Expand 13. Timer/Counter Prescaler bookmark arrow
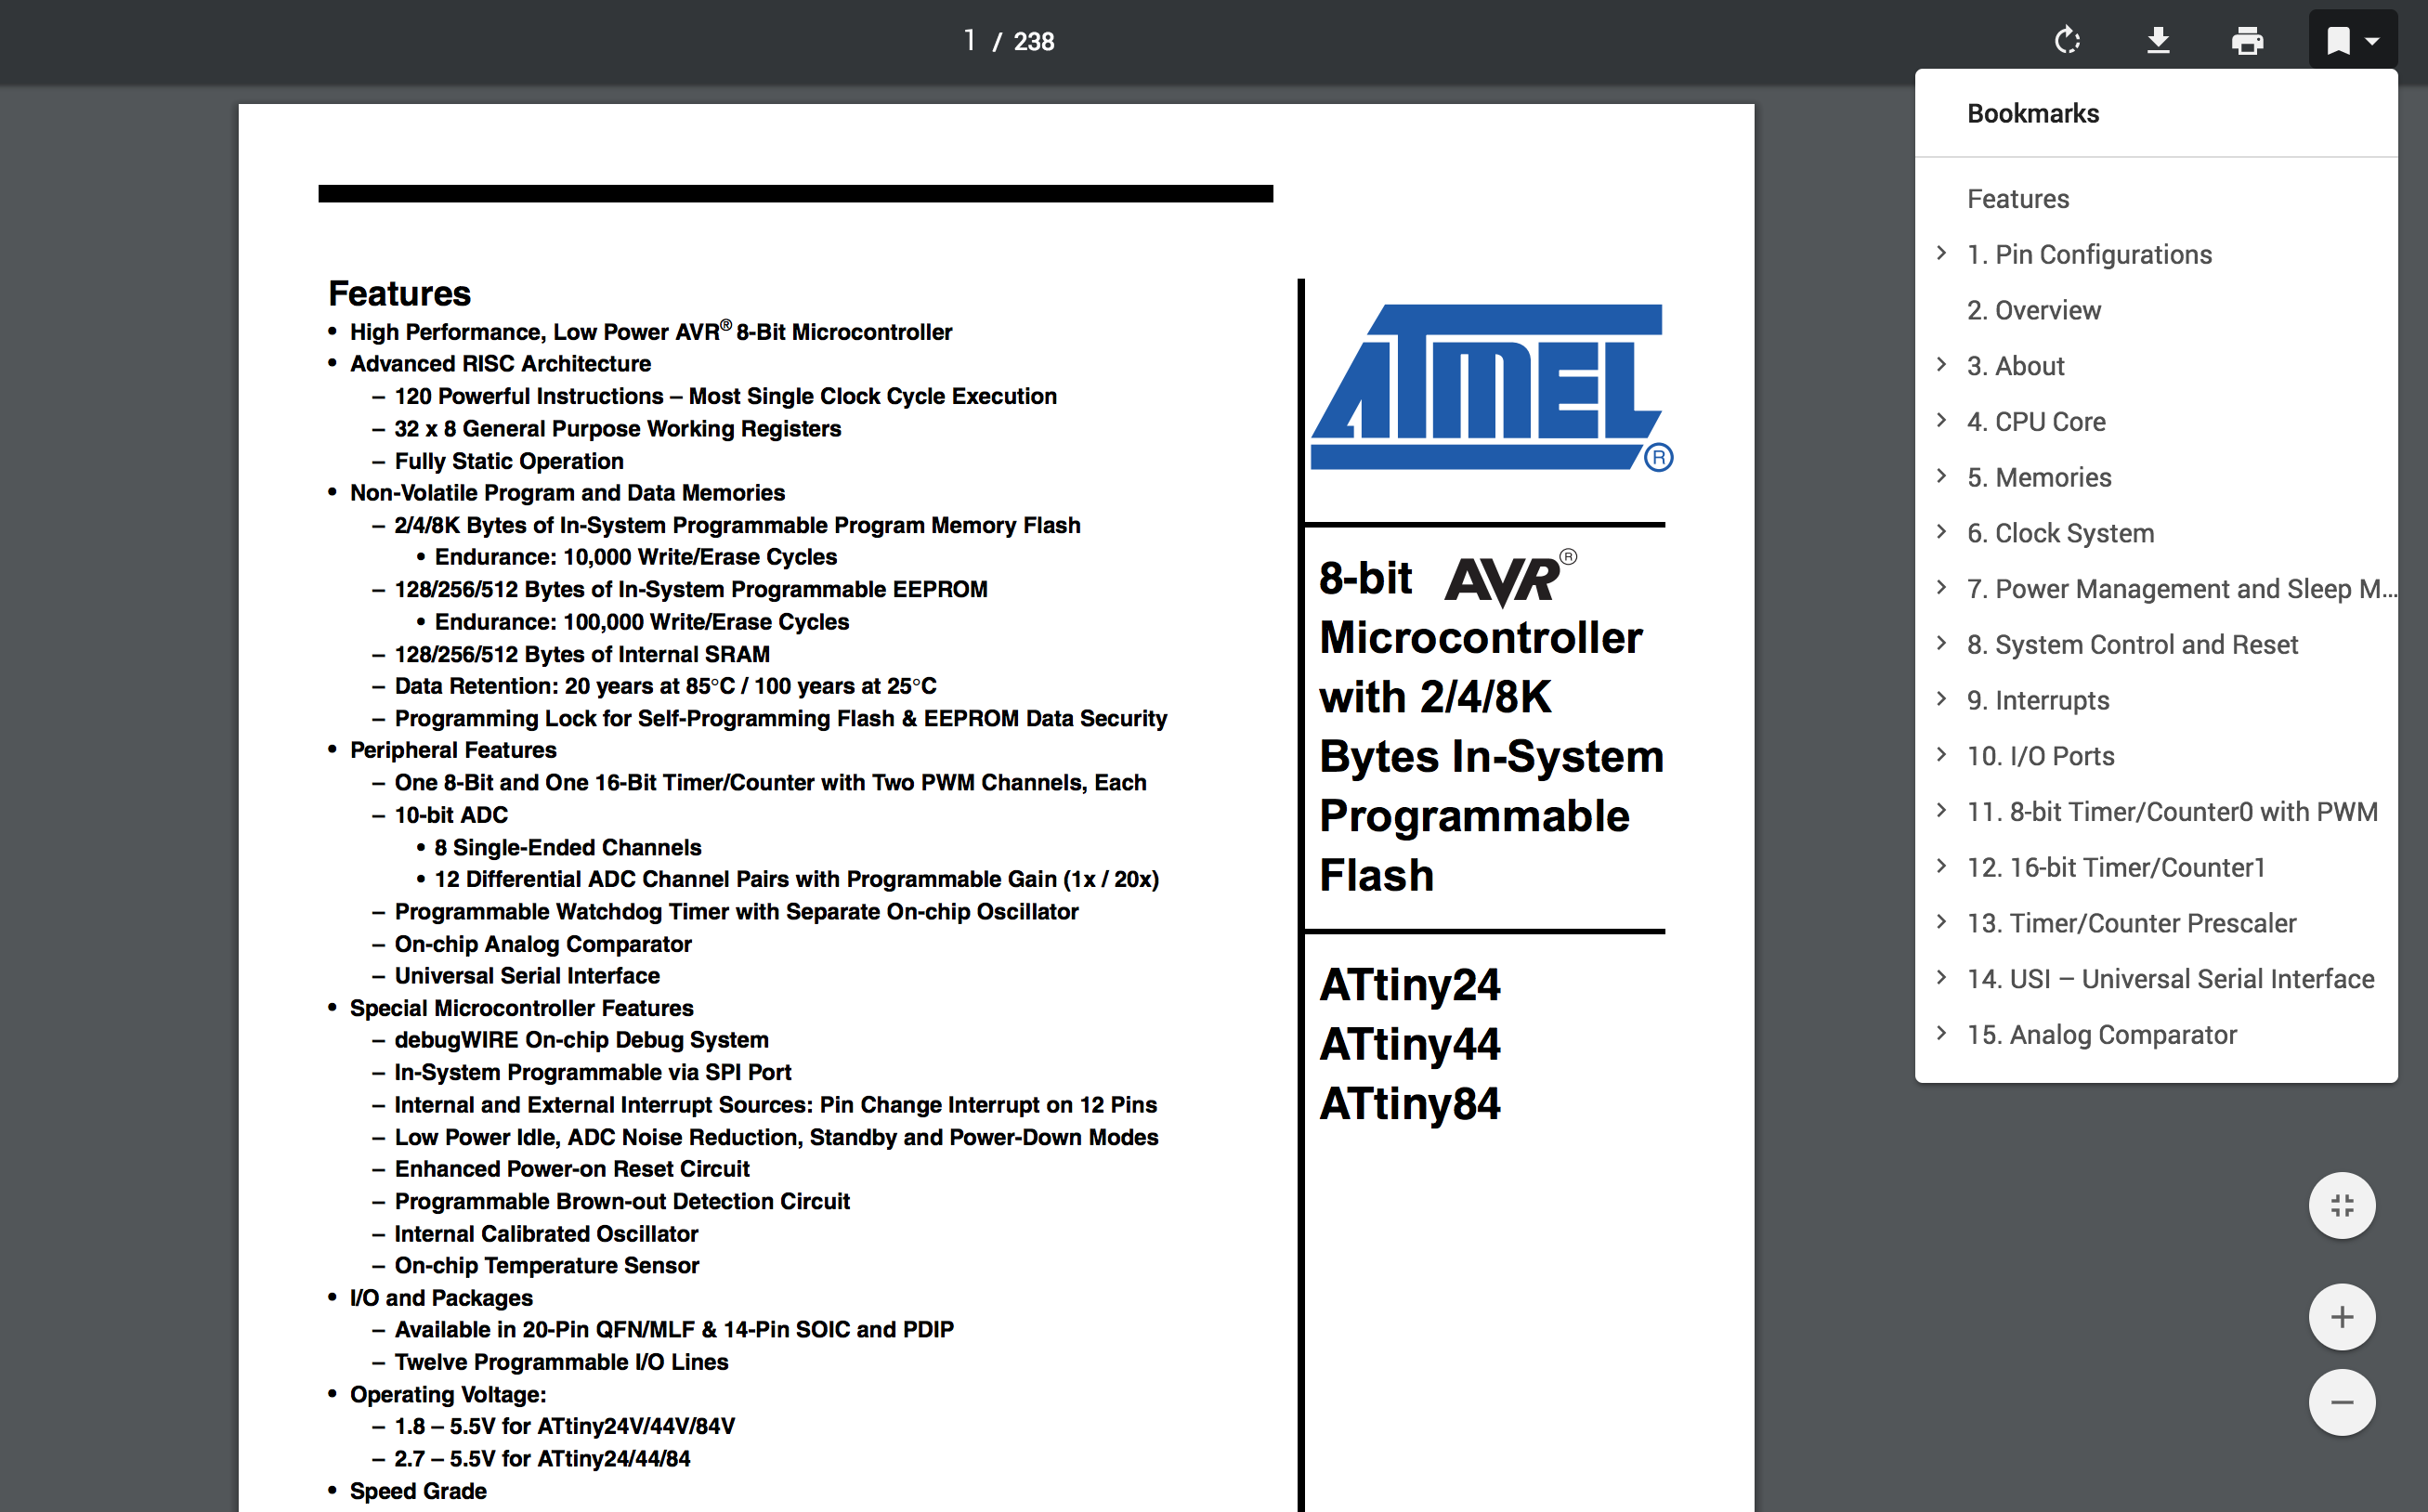Image resolution: width=2428 pixels, height=1512 pixels. (x=1942, y=922)
